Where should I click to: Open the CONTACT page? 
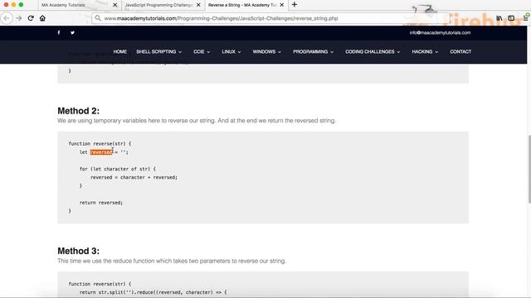[460, 51]
